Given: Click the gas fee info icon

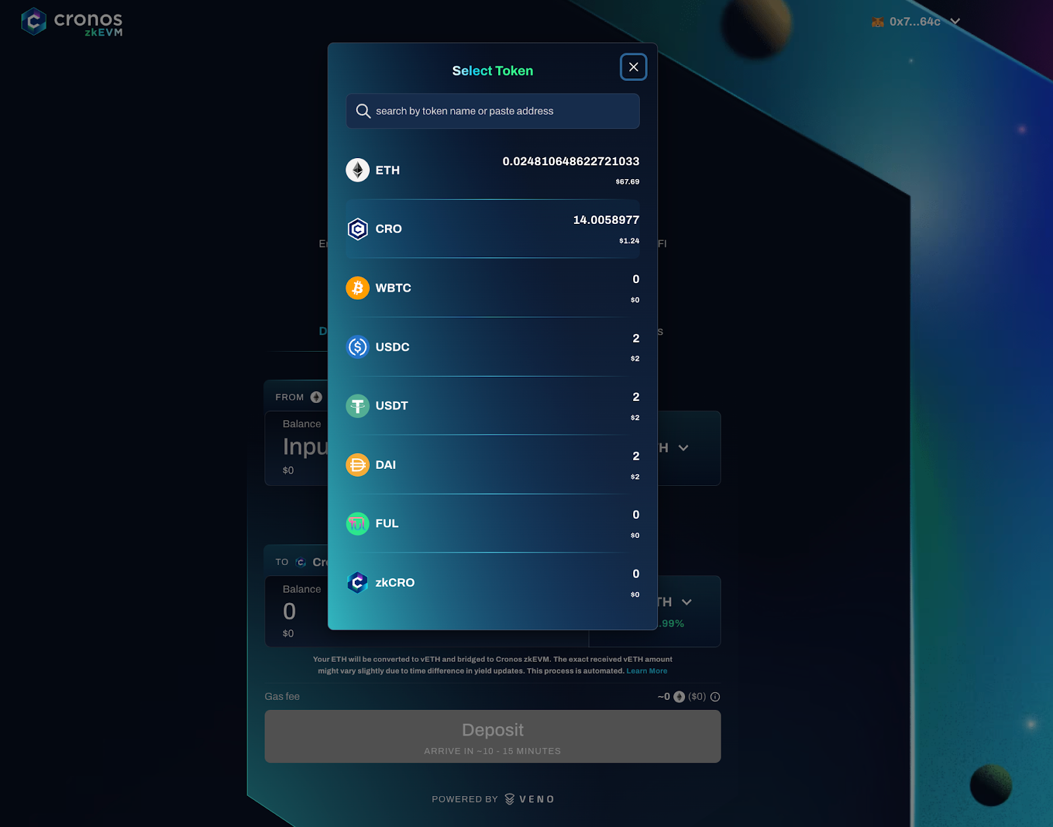Looking at the screenshot, I should click(x=715, y=697).
